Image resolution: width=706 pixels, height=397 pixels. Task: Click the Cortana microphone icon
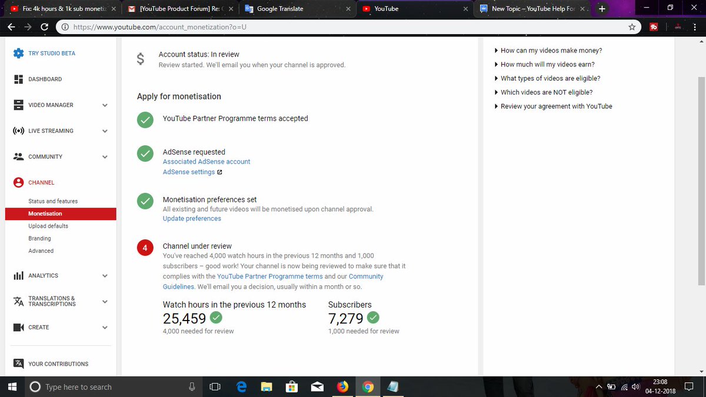tap(192, 386)
